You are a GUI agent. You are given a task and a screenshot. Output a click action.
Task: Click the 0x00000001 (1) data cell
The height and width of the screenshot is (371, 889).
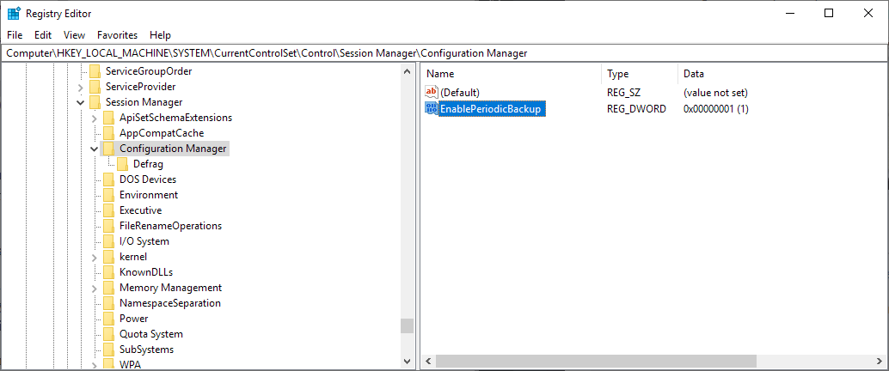pyautogui.click(x=716, y=109)
